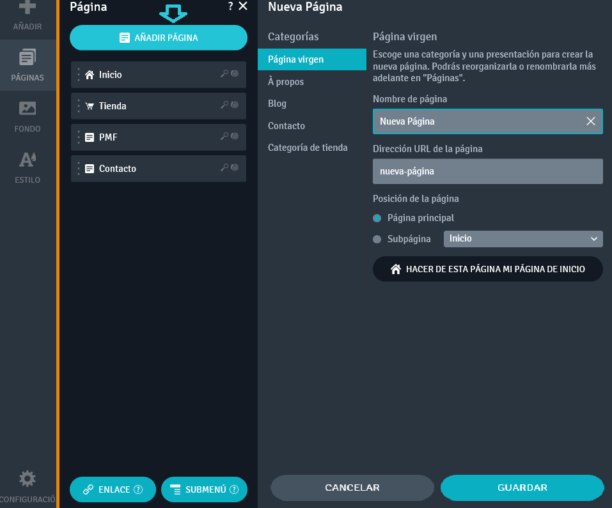Click the help question mark in Página panel
Viewport: 612px width, 508px height.
coord(230,6)
